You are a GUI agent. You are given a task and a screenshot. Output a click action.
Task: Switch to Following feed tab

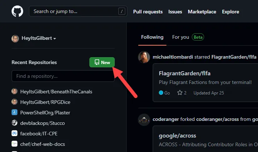pyautogui.click(x=152, y=37)
